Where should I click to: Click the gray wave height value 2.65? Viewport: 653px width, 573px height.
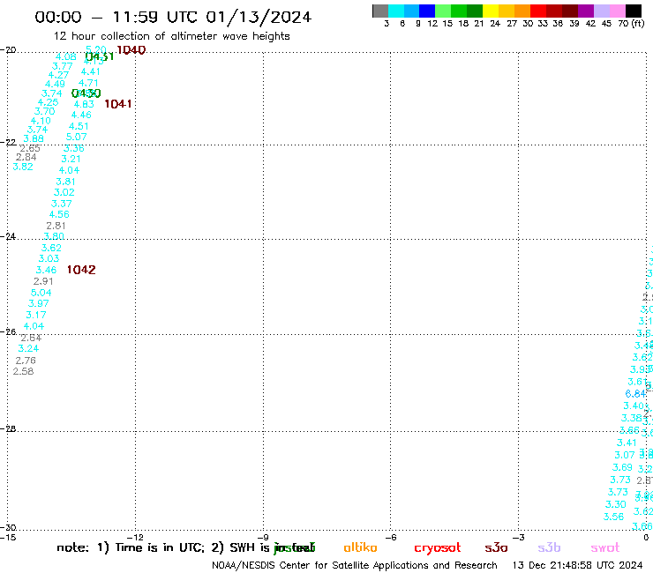point(30,148)
